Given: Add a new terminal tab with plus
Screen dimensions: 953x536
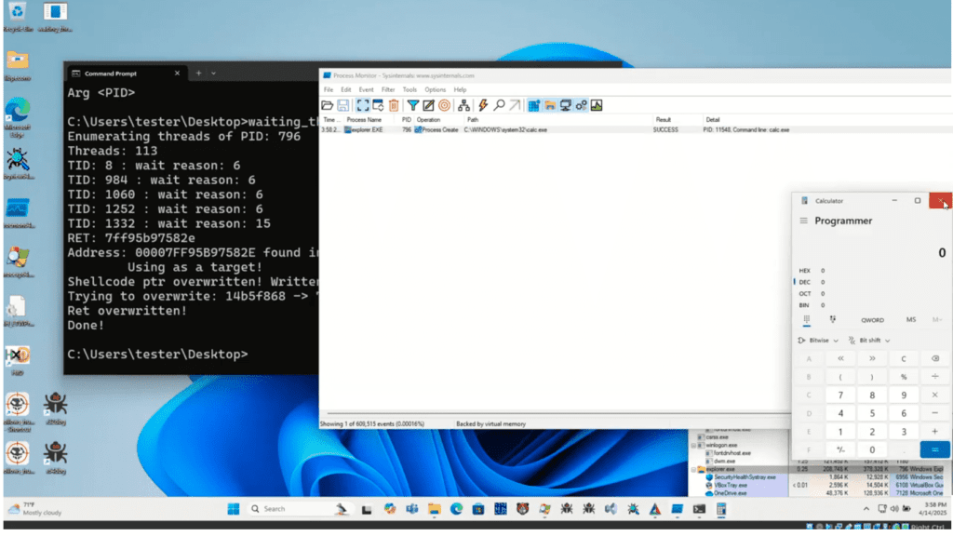Looking at the screenshot, I should (199, 73).
